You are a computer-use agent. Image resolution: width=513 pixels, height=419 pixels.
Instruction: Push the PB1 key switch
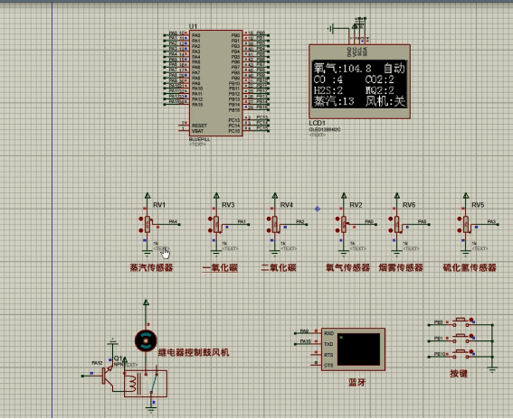pyautogui.click(x=461, y=338)
